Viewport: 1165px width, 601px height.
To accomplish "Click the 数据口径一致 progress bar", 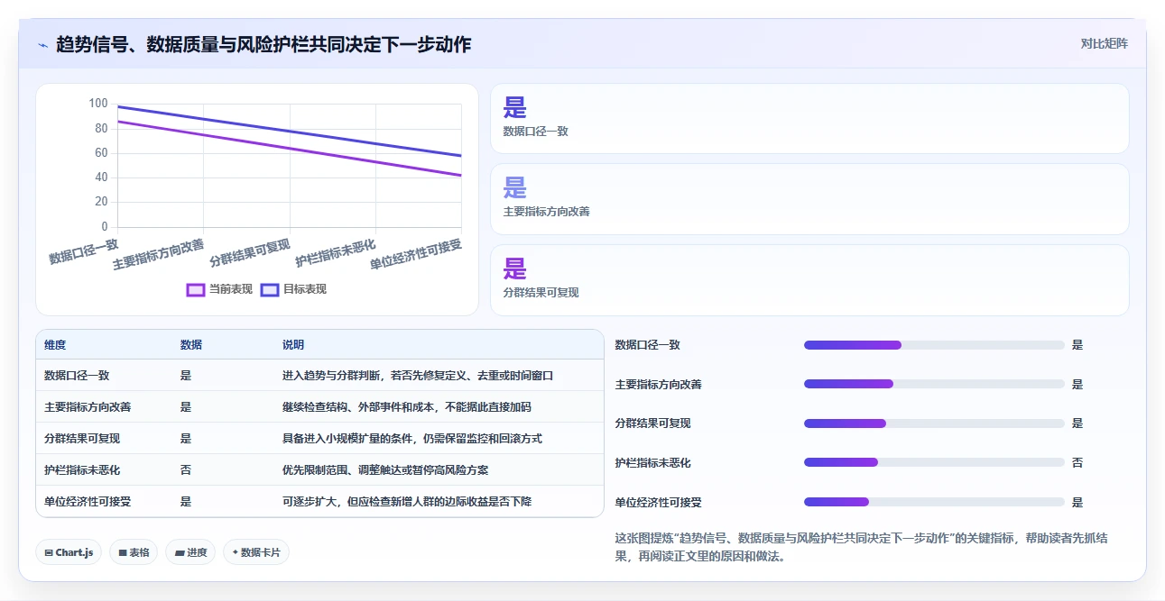I will (934, 345).
